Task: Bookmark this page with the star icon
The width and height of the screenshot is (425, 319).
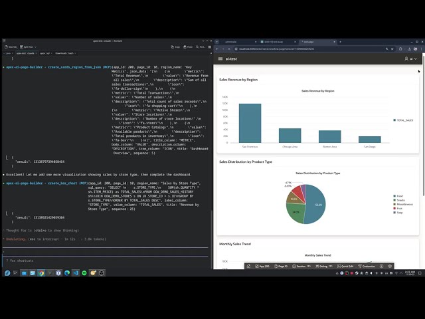Action: pos(392,49)
